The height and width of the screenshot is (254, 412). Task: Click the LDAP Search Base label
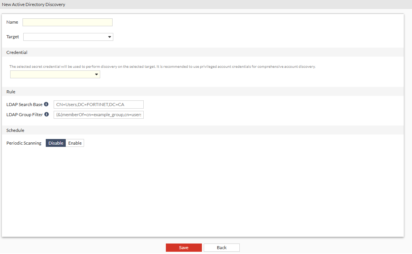point(24,105)
